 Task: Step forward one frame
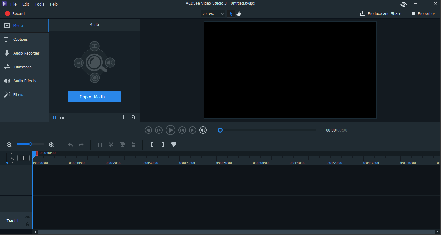159,130
